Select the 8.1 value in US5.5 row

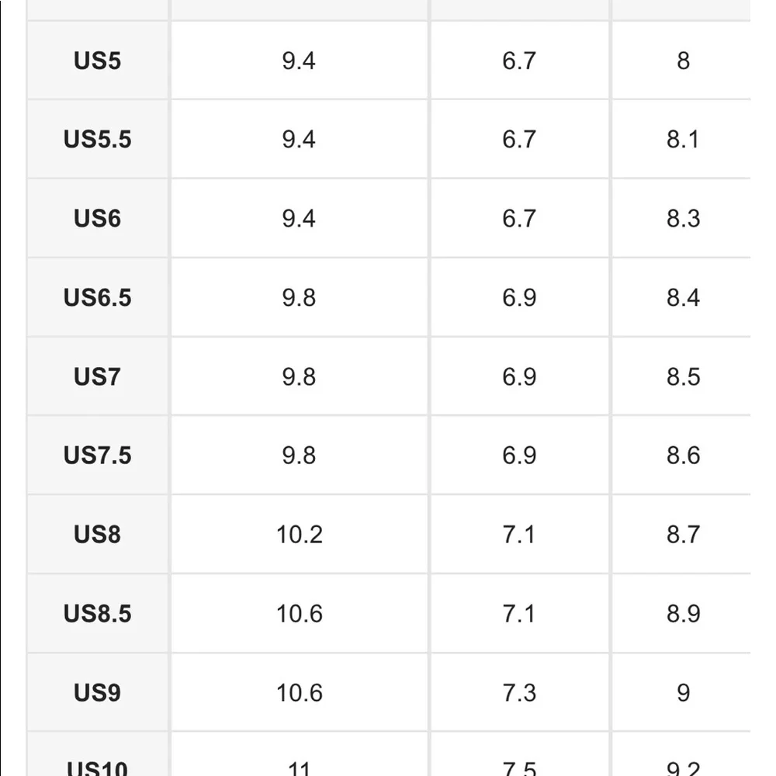683,140
